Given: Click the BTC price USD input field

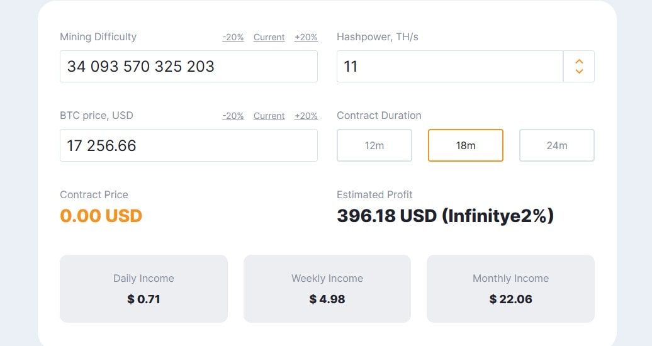Looking at the screenshot, I should point(189,145).
